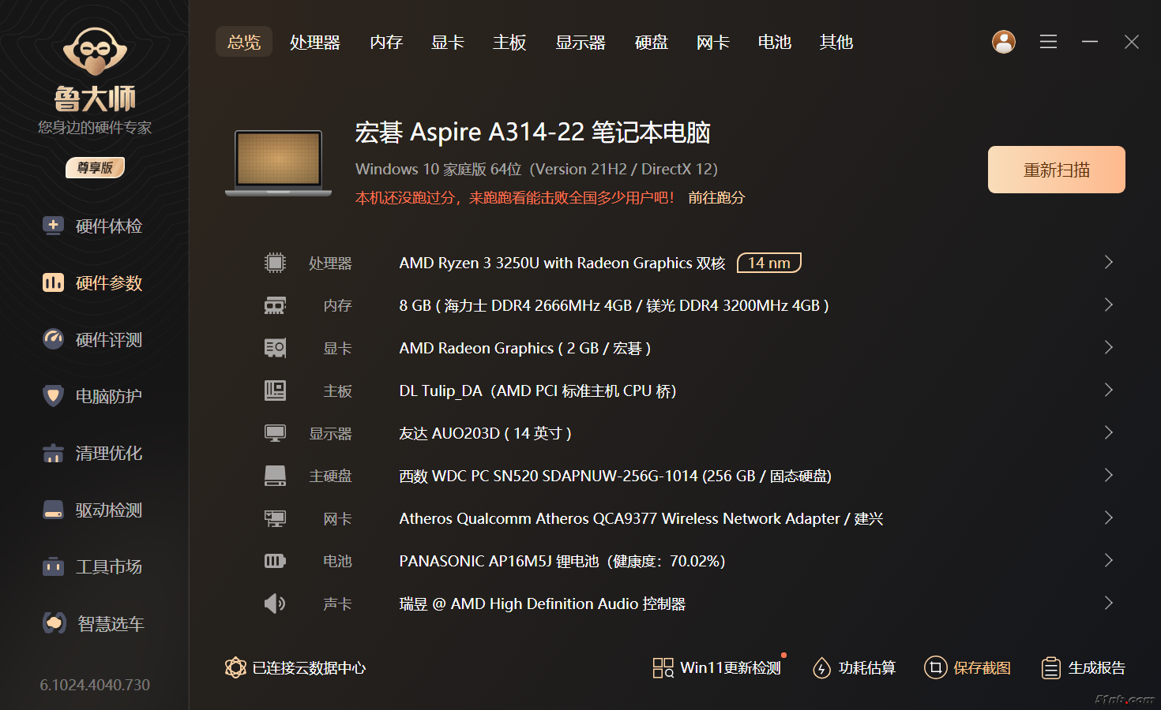1161x710 pixels.
Task: Switch to the 显示器 tab
Action: 580,42
